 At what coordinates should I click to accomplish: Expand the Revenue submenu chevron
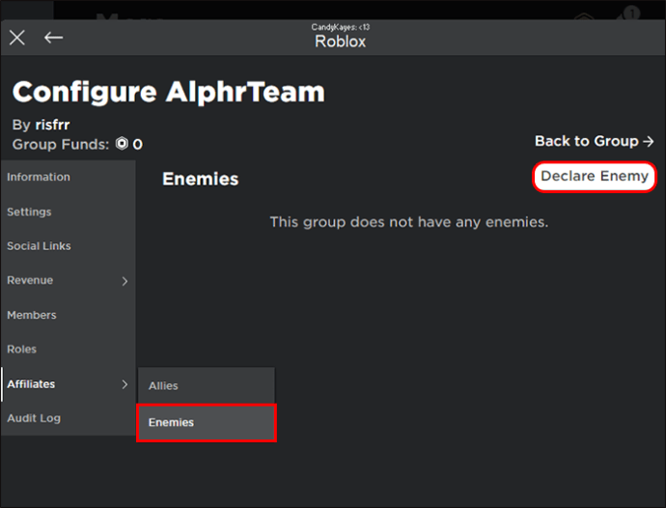click(125, 281)
